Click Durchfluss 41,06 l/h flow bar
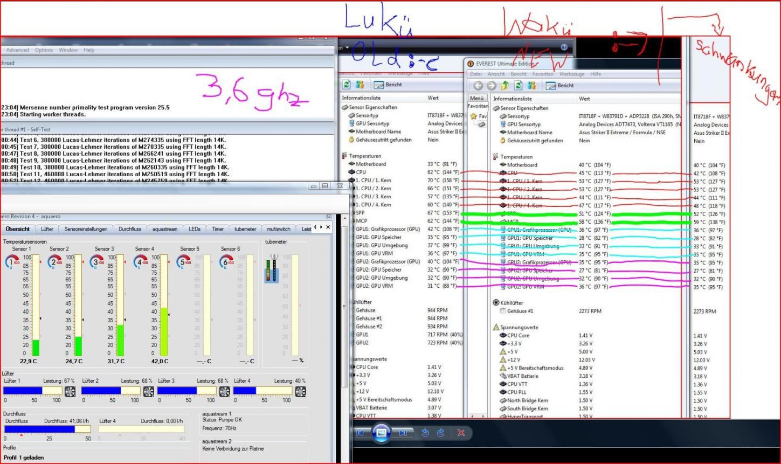This screenshot has height=464, width=781. [48, 429]
